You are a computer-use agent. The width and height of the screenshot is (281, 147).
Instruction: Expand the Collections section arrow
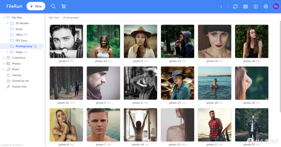click(x=4, y=58)
